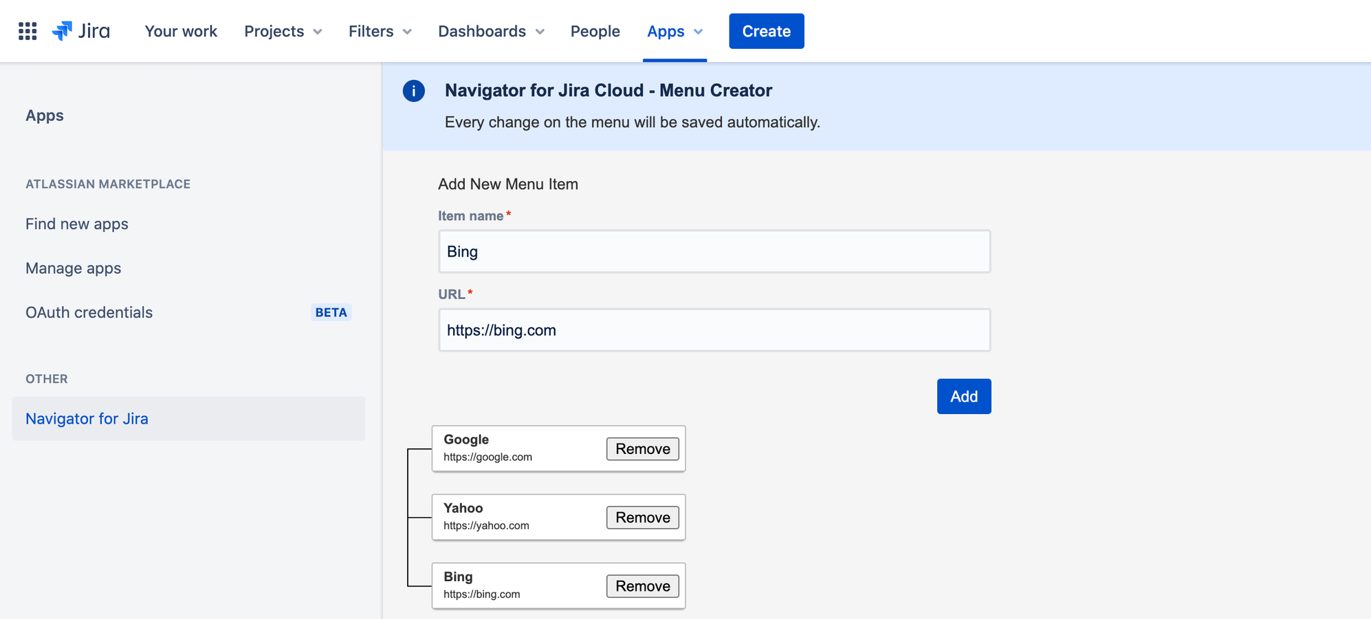Image resolution: width=1371 pixels, height=619 pixels.
Task: Click https://bing.com URL in Bing card
Action: (481, 595)
